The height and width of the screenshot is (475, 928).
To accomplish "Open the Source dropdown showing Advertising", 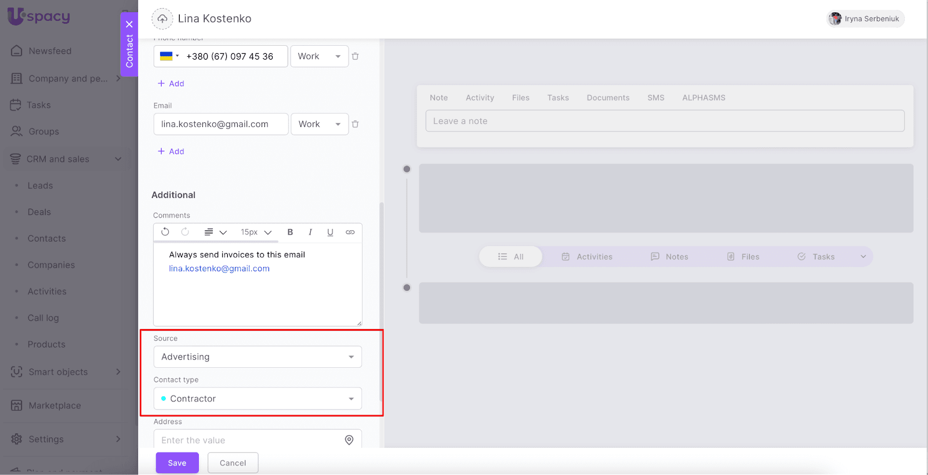I will point(258,357).
